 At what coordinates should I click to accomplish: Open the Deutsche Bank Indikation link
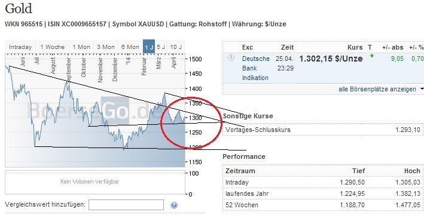click(256, 68)
